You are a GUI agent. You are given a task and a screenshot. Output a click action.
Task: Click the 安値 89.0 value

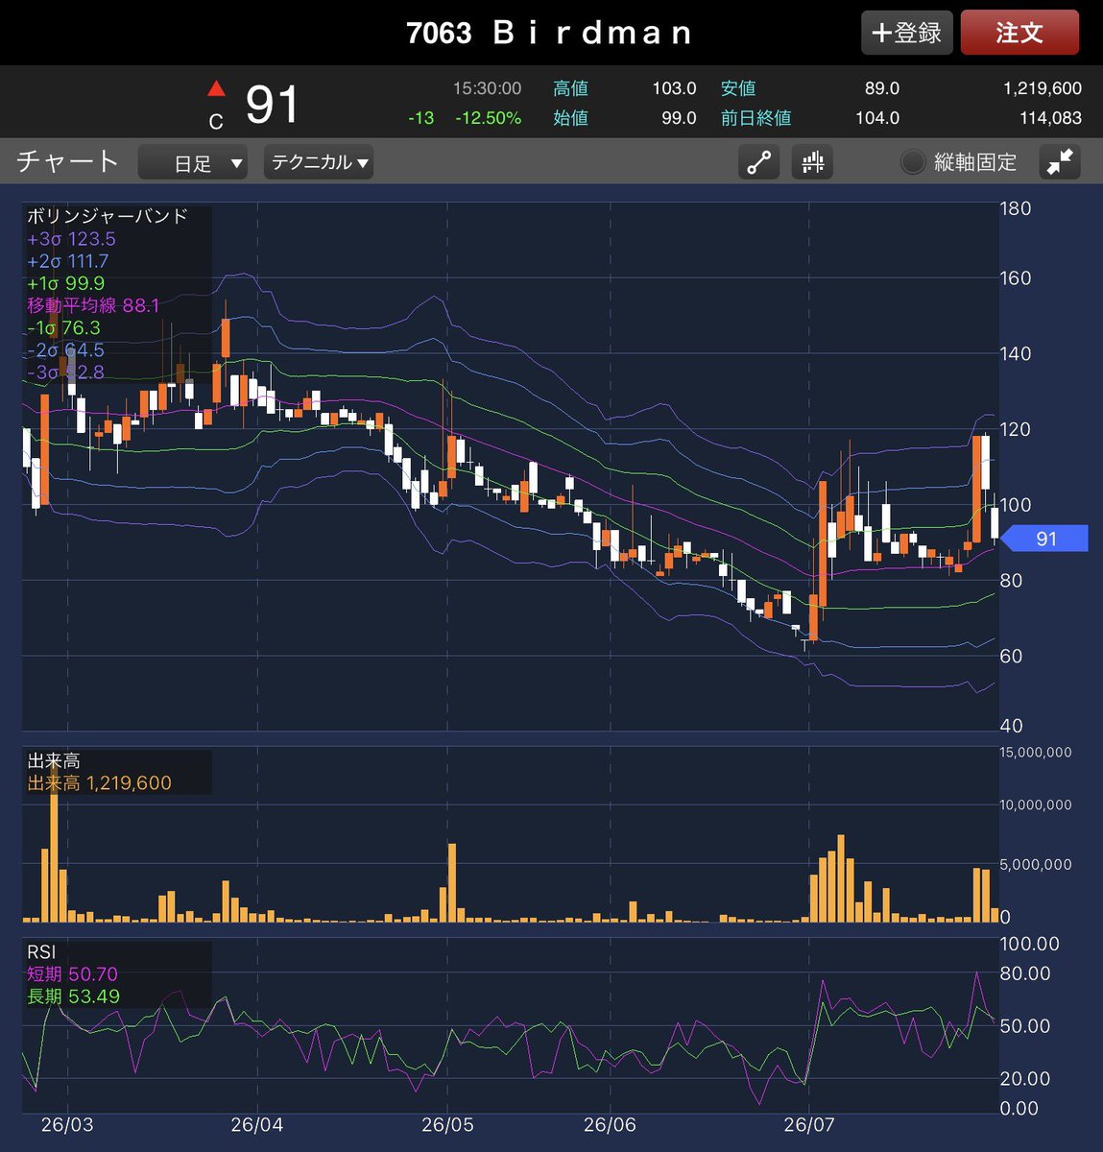click(881, 88)
